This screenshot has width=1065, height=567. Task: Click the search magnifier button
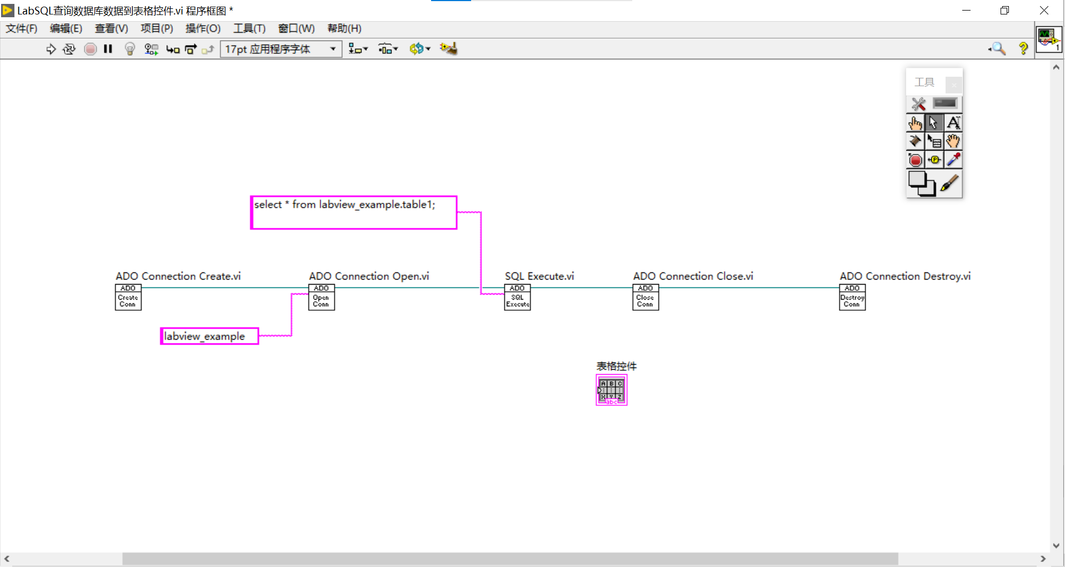click(x=997, y=49)
